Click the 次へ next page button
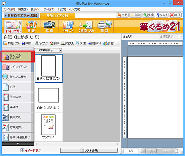Viewport: 185px width, 156px height. [x=168, y=151]
